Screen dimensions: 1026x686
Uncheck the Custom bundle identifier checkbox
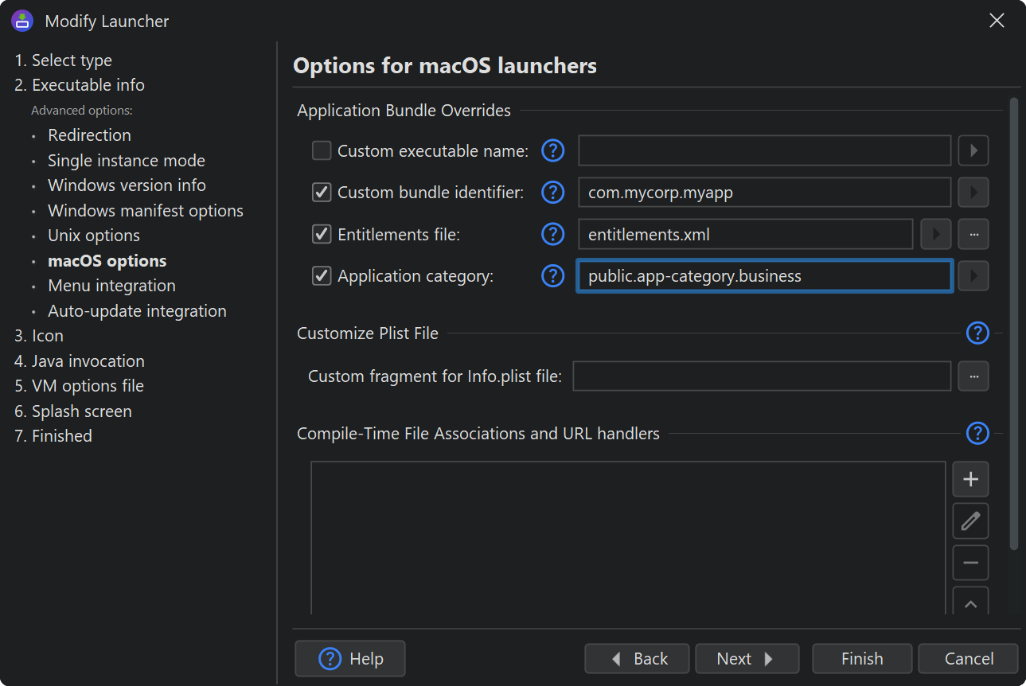(322, 193)
